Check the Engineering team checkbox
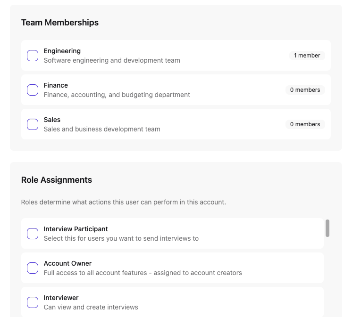This screenshot has width=361, height=317. tap(33, 56)
